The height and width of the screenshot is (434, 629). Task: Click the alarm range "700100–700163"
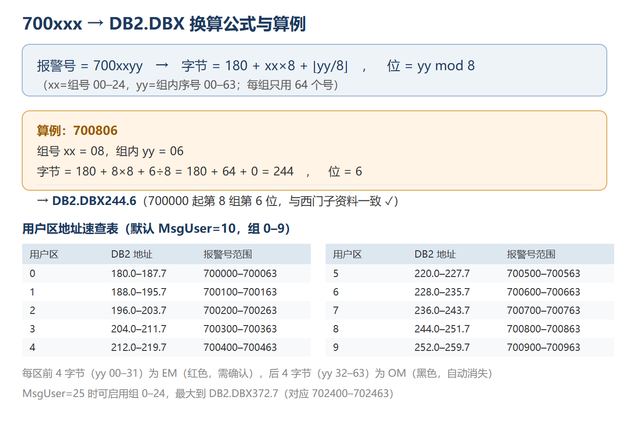pyautogui.click(x=240, y=292)
